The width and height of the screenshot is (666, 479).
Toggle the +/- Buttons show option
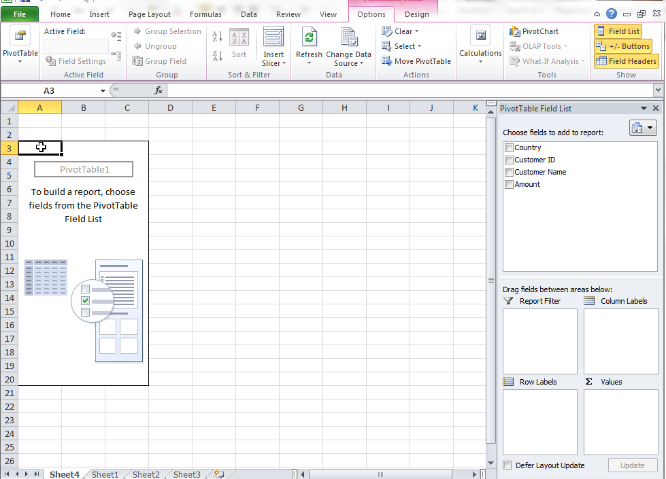pos(622,46)
